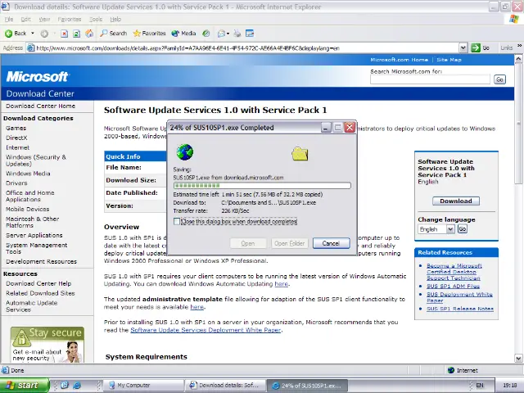Toggle close dialog when download completes
524x393 pixels.
tap(177, 221)
